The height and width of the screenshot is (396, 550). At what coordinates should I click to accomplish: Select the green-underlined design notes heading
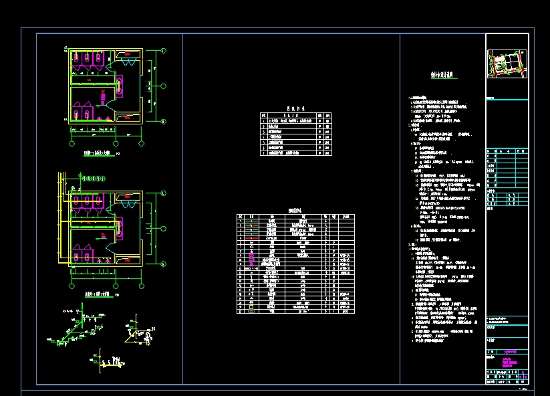444,75
